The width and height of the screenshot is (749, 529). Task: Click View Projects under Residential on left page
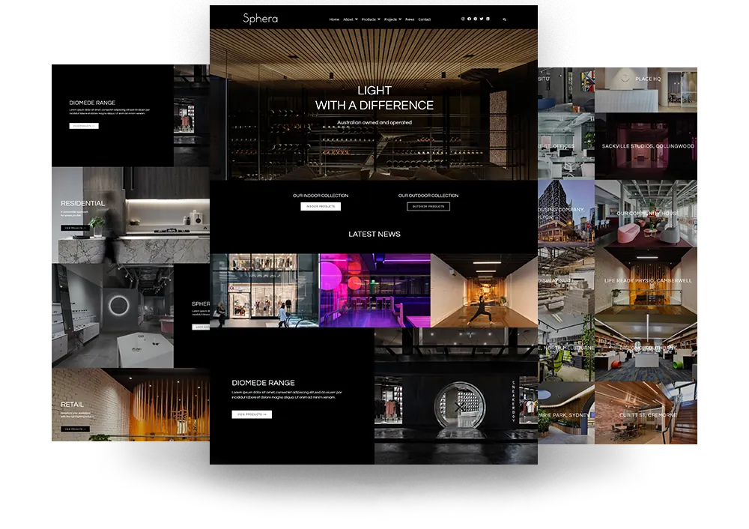(76, 228)
